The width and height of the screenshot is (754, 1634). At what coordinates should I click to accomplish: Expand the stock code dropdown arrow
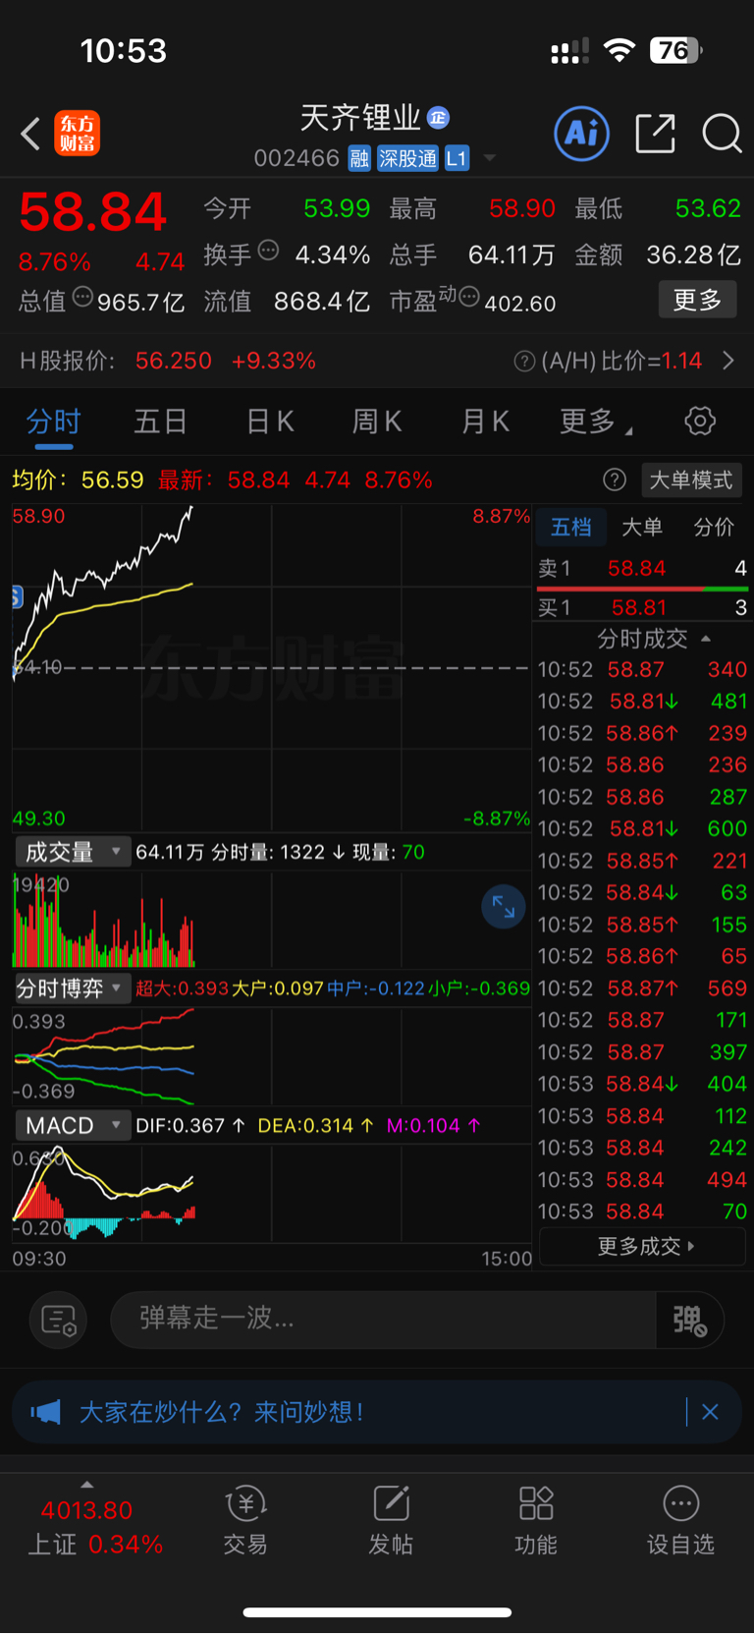[489, 158]
